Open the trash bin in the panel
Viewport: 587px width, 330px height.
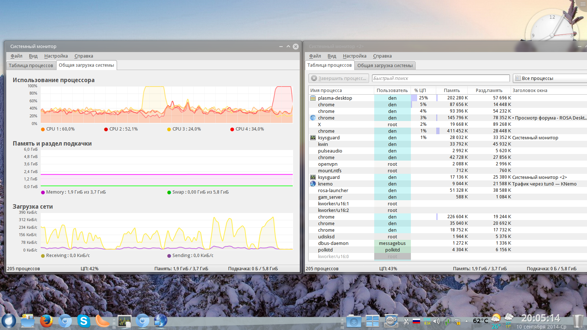point(578,321)
